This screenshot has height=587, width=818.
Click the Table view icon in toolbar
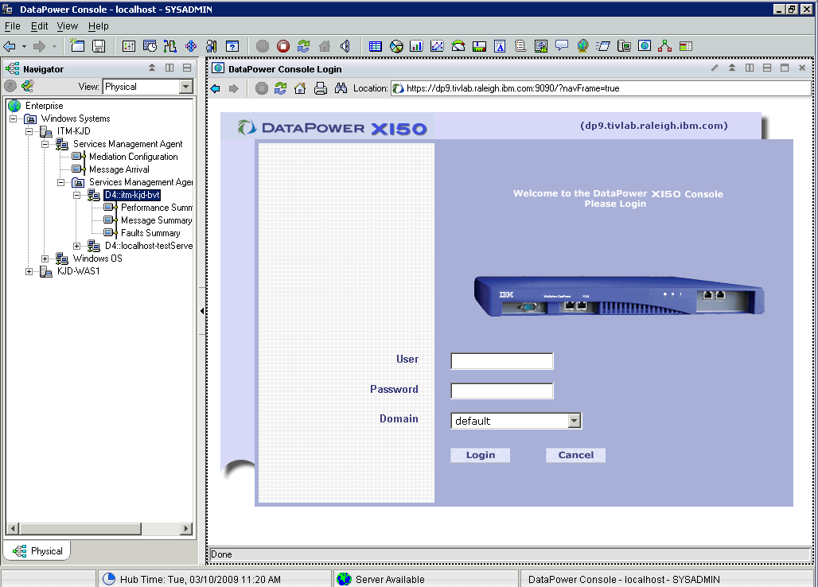tap(376, 46)
